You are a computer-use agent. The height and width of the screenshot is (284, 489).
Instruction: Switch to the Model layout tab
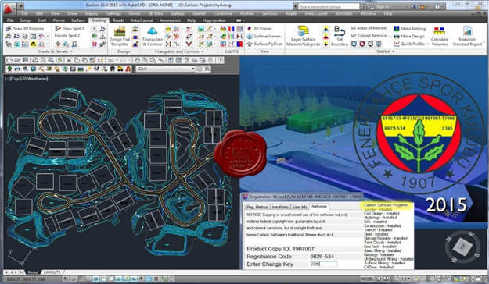point(32,272)
